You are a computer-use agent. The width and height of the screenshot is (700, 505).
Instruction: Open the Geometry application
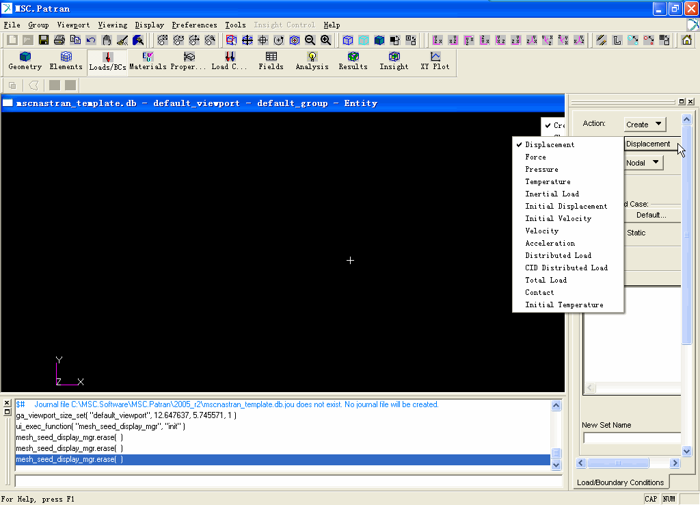click(25, 61)
